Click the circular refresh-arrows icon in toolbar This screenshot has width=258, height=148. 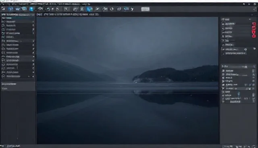tap(112, 9)
